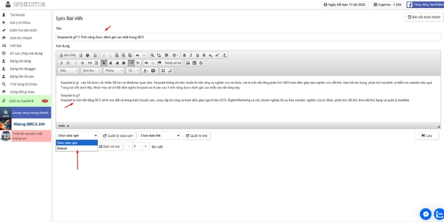
Task: Open the Chọn data spin dropdown
Action: pyautogui.click(x=77, y=135)
